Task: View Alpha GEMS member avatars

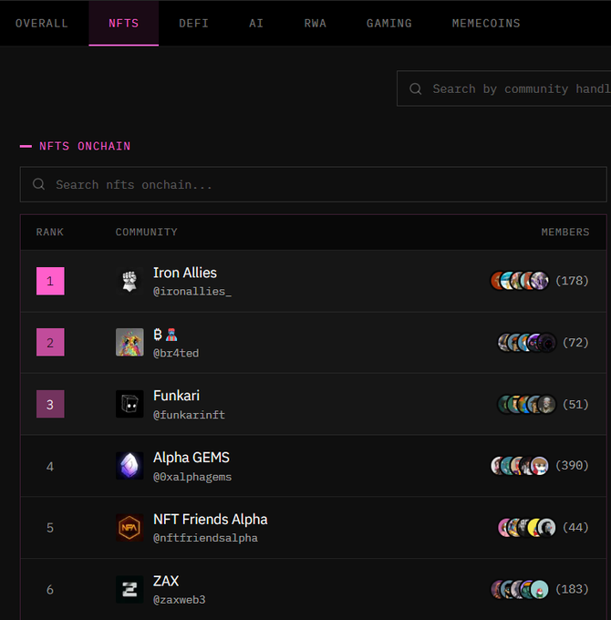Action: (520, 465)
